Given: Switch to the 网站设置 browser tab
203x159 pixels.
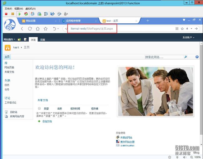Looking at the screenshot, I should coord(31,21).
